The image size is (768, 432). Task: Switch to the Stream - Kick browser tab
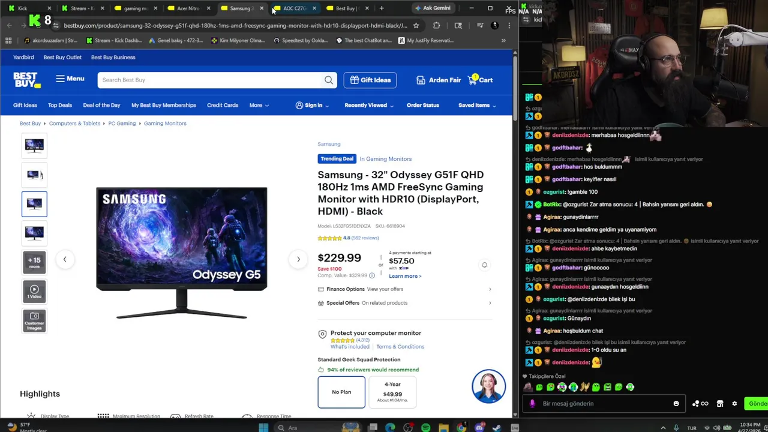pos(82,8)
